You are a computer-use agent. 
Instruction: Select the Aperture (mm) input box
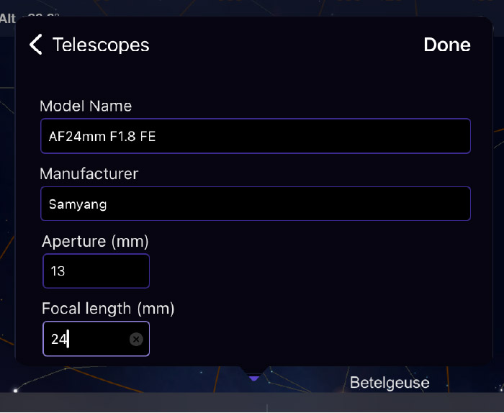point(96,271)
